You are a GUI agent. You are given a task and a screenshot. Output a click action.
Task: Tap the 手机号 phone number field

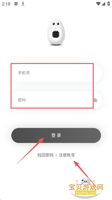(x=56, y=73)
